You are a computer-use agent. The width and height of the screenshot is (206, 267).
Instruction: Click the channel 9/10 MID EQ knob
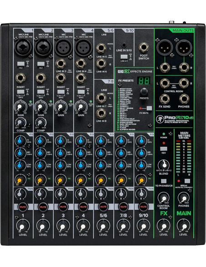point(141,153)
